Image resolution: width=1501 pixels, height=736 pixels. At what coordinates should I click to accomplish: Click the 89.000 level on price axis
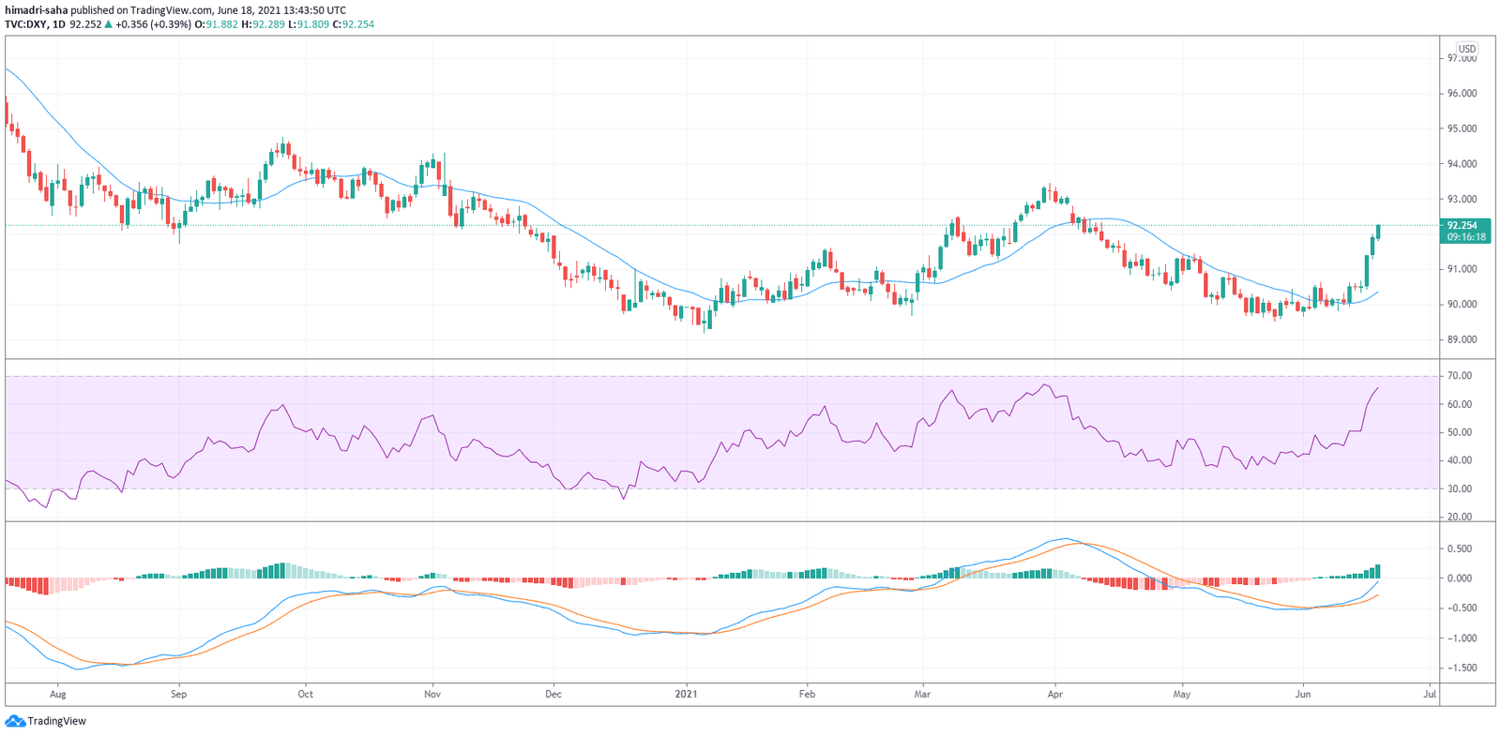[1462, 339]
